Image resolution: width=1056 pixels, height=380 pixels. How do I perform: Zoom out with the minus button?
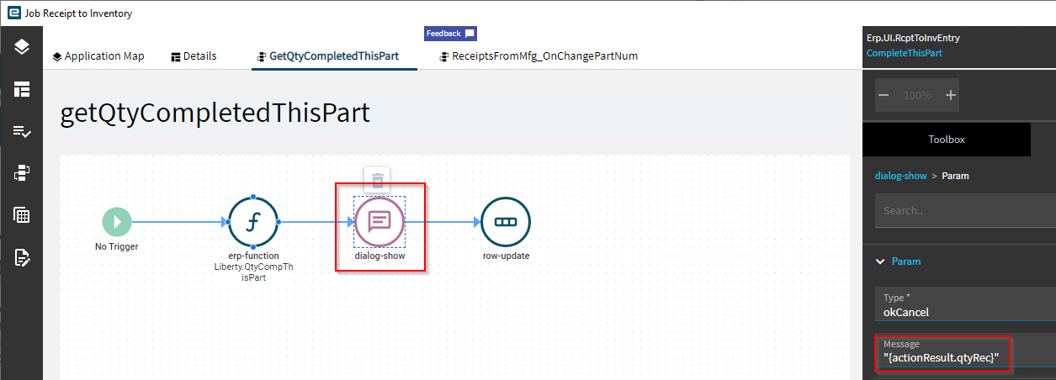(x=884, y=95)
